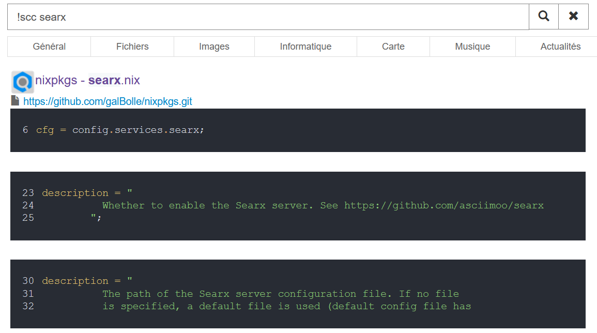Image resolution: width=597 pixels, height=333 pixels.
Task: Click the file icon beside the GitHub URL
Action: (15, 100)
